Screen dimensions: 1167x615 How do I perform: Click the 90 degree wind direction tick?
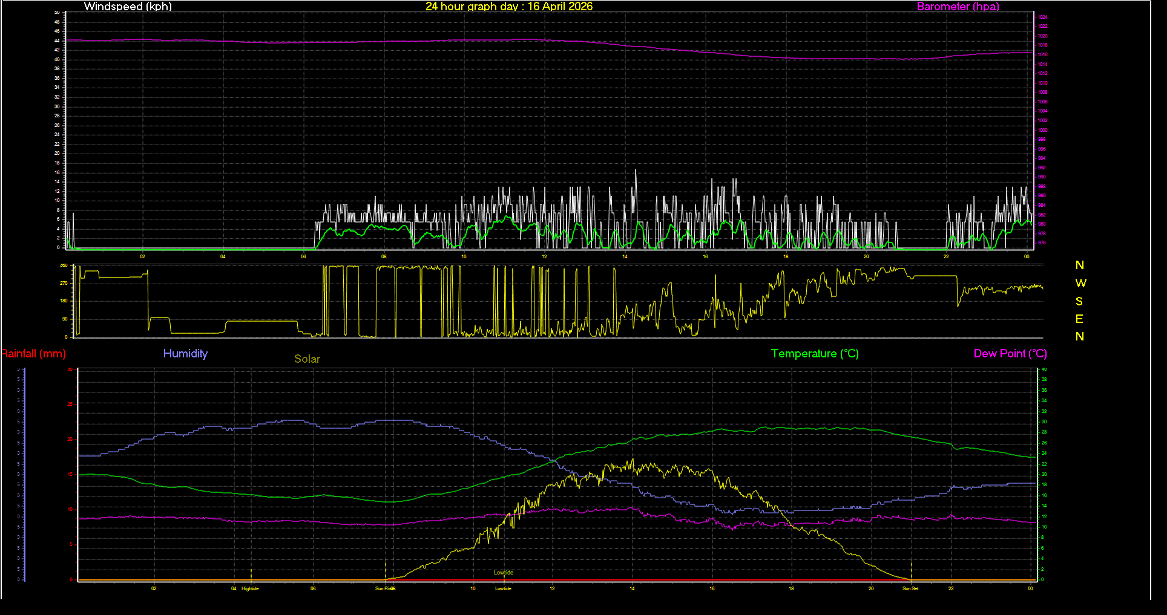pos(65,319)
